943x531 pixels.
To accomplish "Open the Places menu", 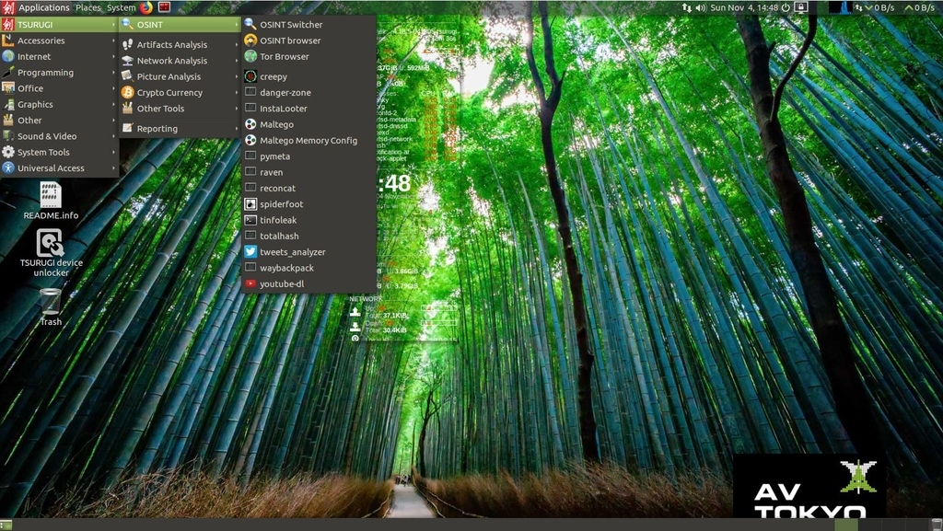I will [87, 6].
